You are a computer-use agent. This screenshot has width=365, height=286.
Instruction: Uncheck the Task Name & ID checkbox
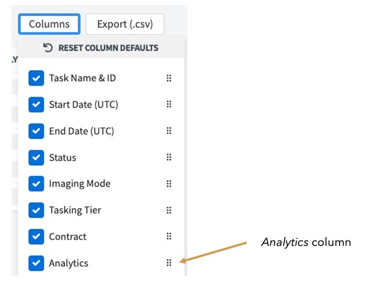tap(36, 78)
